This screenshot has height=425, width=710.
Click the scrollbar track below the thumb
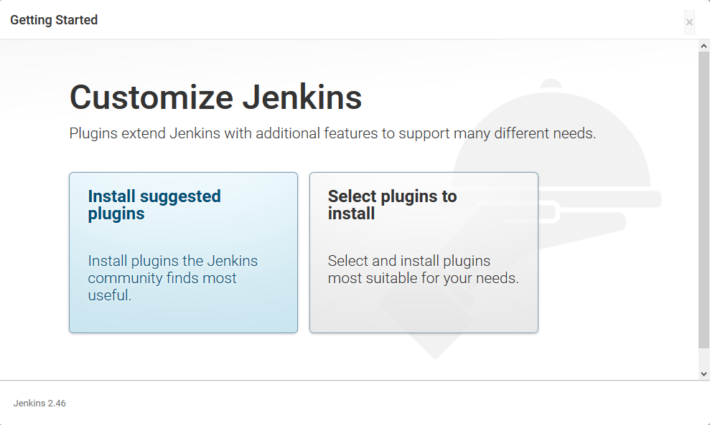[704, 358]
